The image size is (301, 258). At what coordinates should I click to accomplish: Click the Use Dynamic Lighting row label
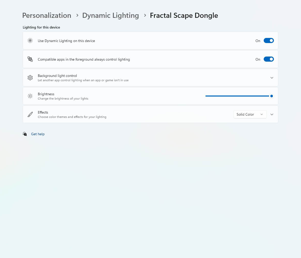click(x=66, y=41)
